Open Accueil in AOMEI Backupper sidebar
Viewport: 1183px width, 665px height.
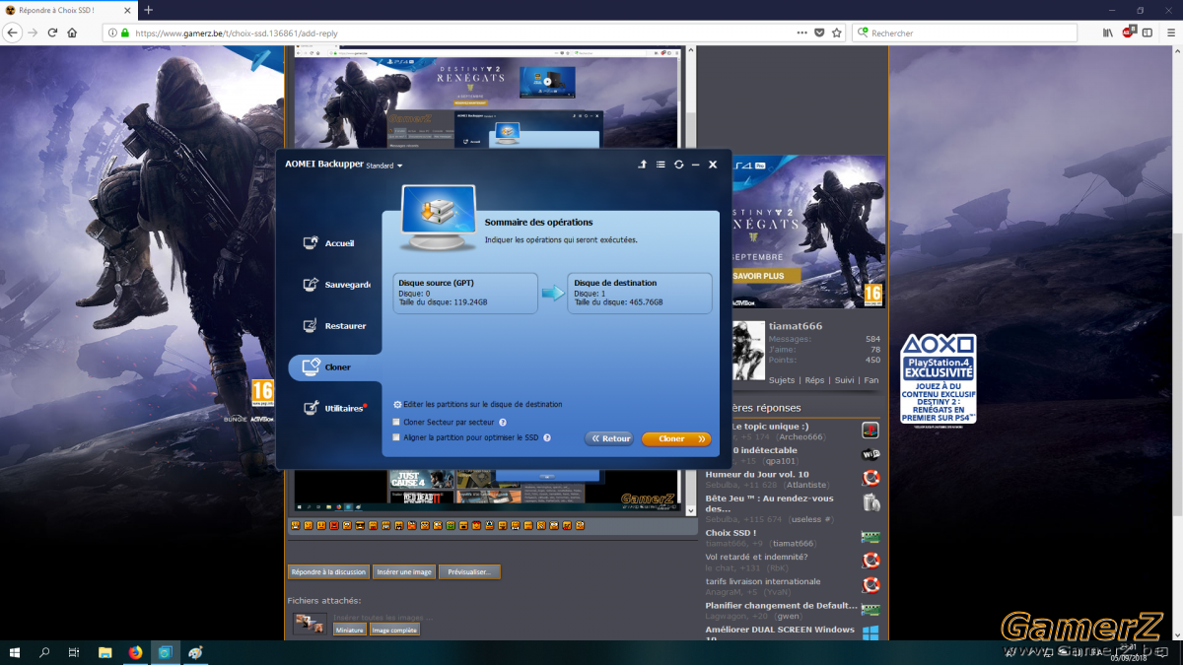coord(328,242)
